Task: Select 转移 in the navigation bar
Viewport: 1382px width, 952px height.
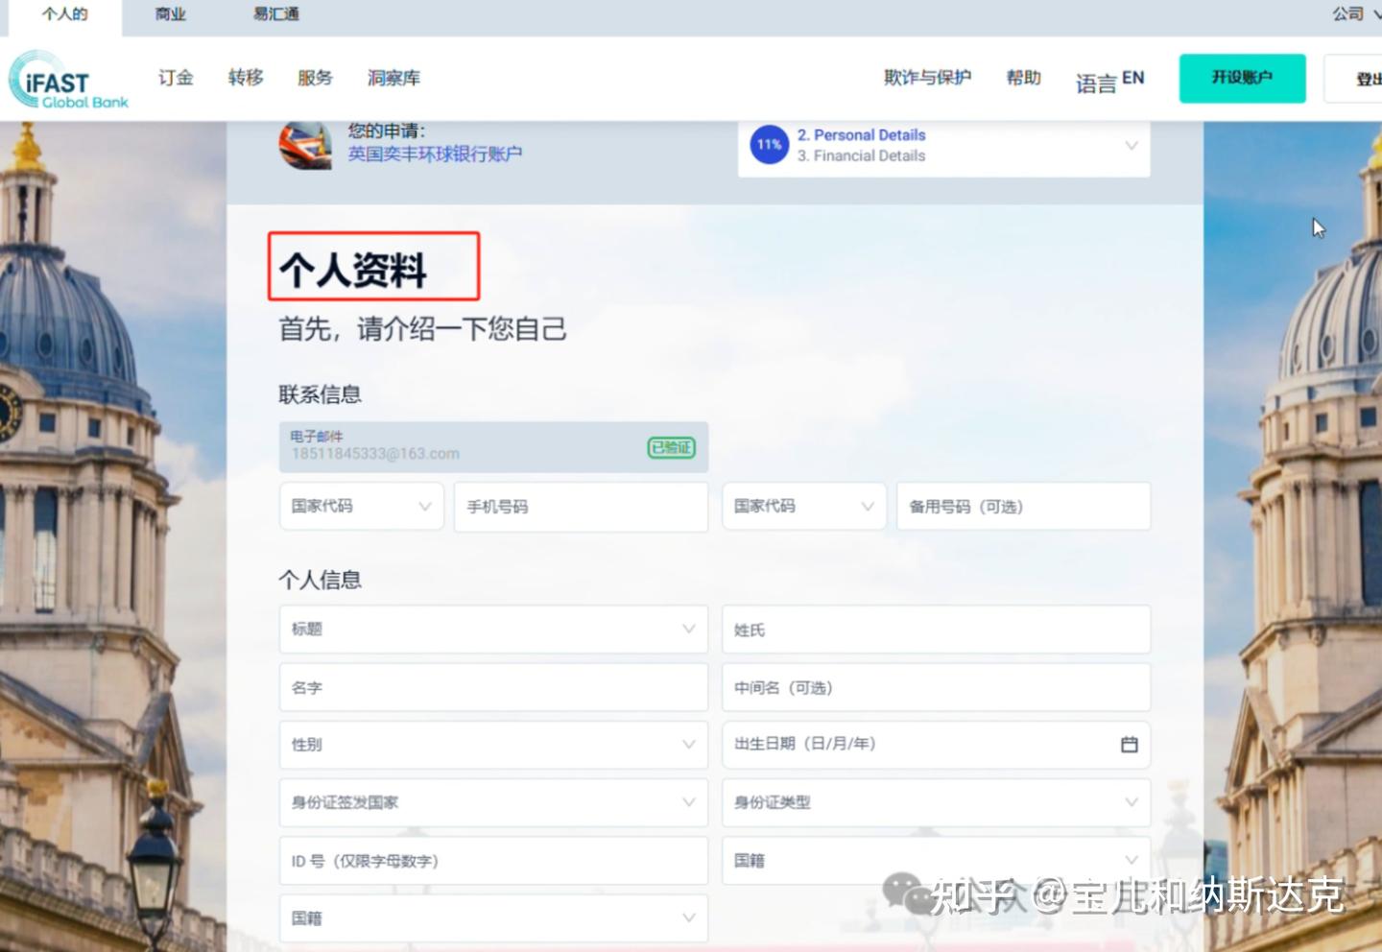Action: [x=246, y=79]
